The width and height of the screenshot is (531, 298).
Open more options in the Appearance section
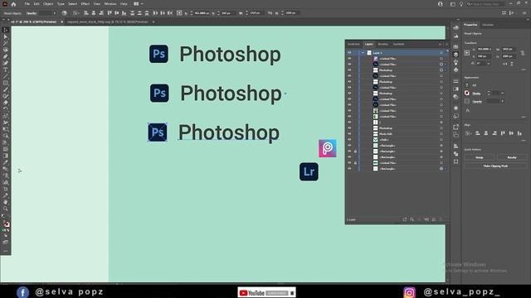[524, 117]
